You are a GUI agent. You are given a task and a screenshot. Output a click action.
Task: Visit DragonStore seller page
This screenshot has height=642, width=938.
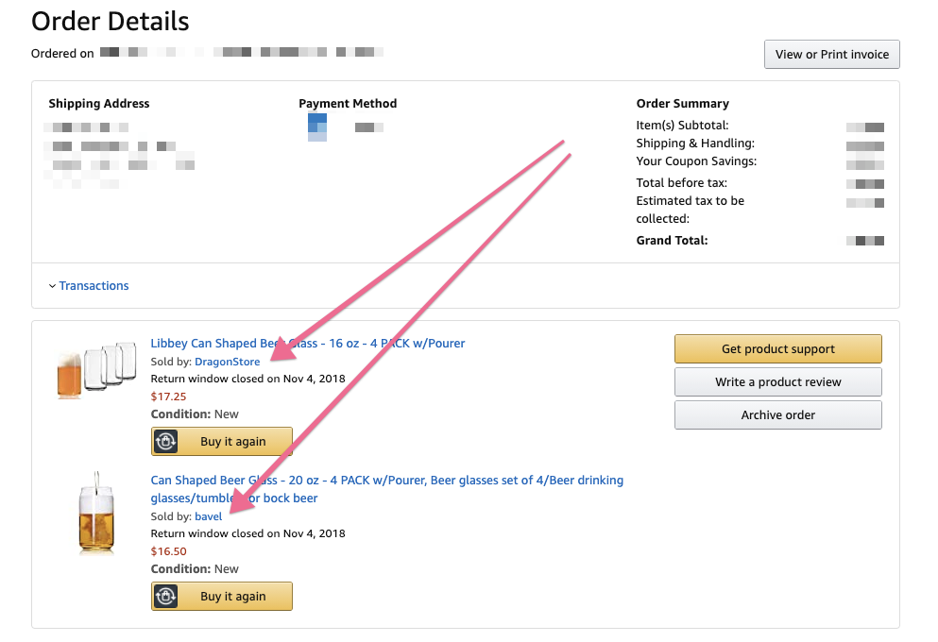pyautogui.click(x=227, y=362)
